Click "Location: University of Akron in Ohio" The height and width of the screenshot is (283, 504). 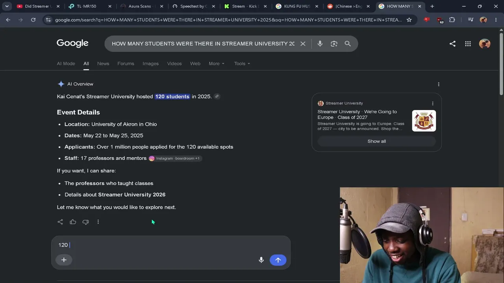click(x=111, y=124)
